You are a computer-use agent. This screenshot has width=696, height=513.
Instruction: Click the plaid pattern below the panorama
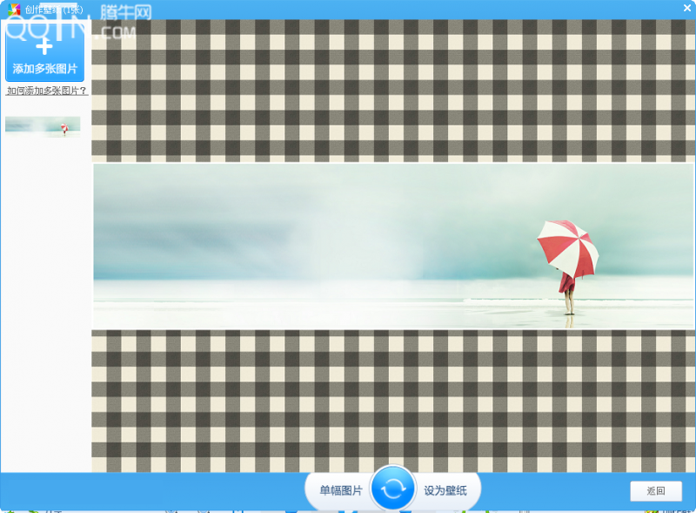391,401
